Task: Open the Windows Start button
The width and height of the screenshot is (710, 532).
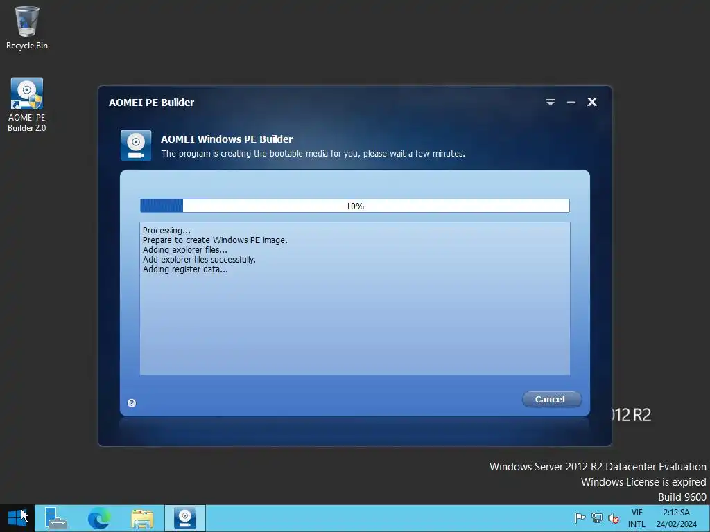Action: pos(17,518)
